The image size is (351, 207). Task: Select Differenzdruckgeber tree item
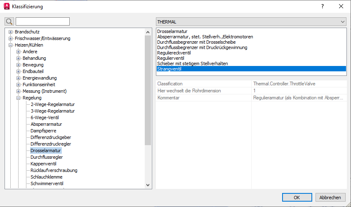(x=51, y=137)
